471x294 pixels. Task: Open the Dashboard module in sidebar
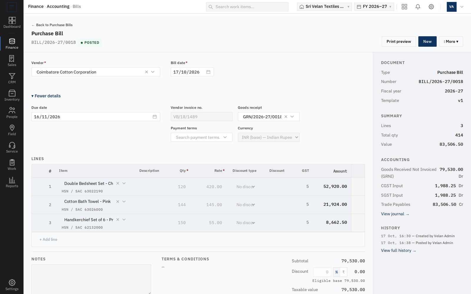pyautogui.click(x=12, y=23)
